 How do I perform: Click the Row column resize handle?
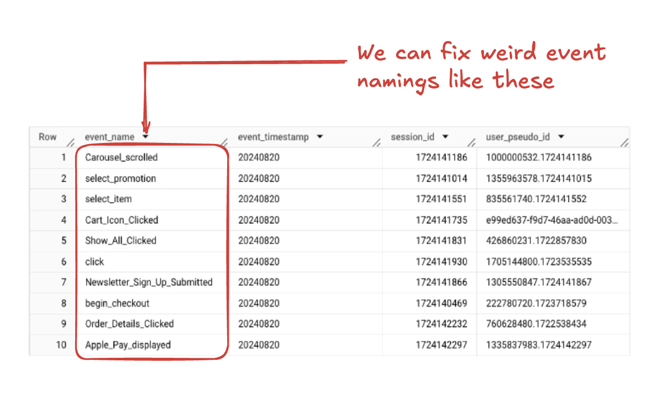[x=71, y=142]
